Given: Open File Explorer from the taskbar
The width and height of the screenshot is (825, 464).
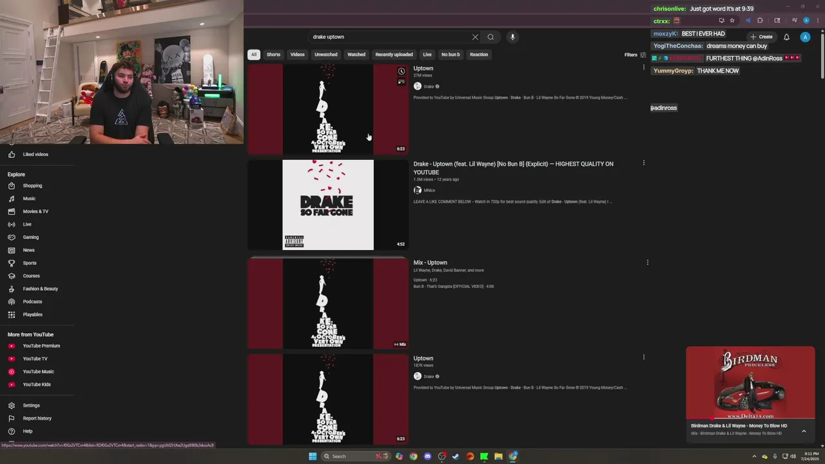Looking at the screenshot, I should [498, 456].
